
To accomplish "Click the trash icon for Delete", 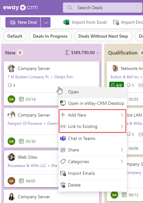I will pos(63,185).
